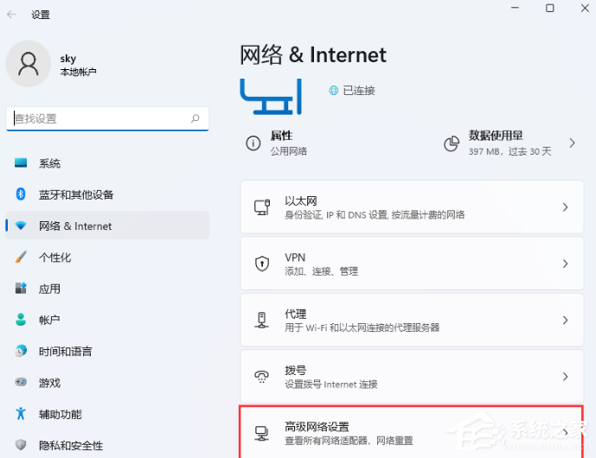The image size is (596, 458).
Task: Expand the VPN row chevron
Action: [565, 264]
